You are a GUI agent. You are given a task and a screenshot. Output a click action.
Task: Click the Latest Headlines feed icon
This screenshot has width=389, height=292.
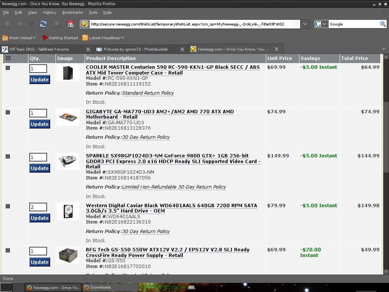point(85,38)
